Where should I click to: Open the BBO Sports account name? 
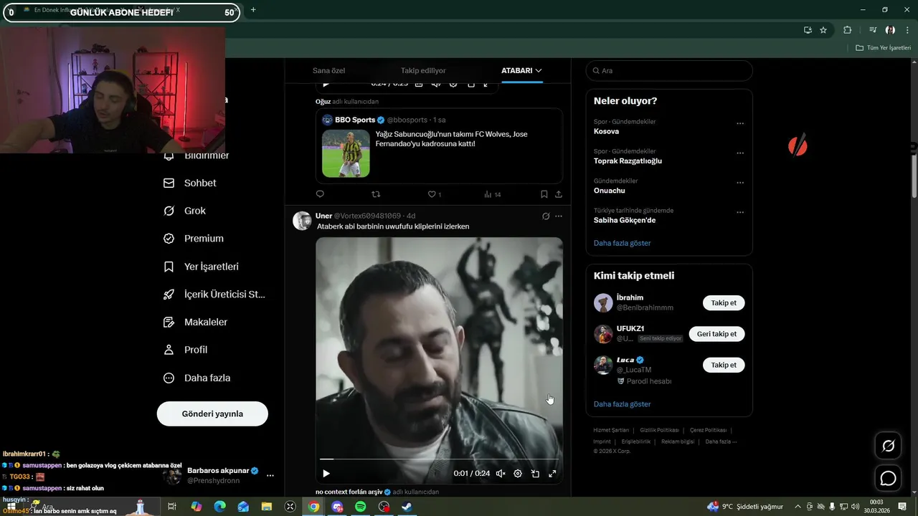coord(355,120)
